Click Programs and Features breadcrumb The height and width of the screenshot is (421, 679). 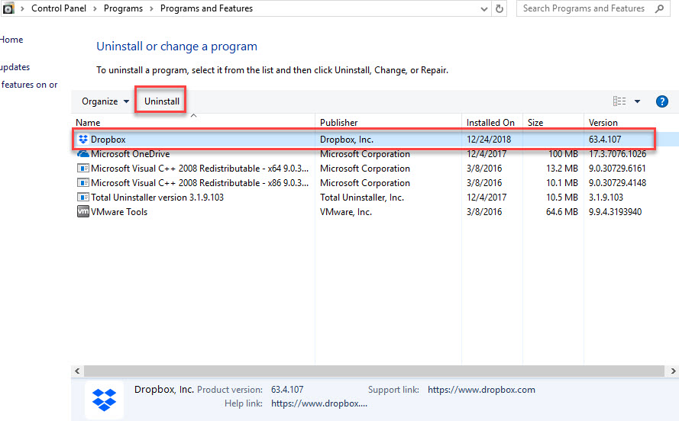pos(206,8)
